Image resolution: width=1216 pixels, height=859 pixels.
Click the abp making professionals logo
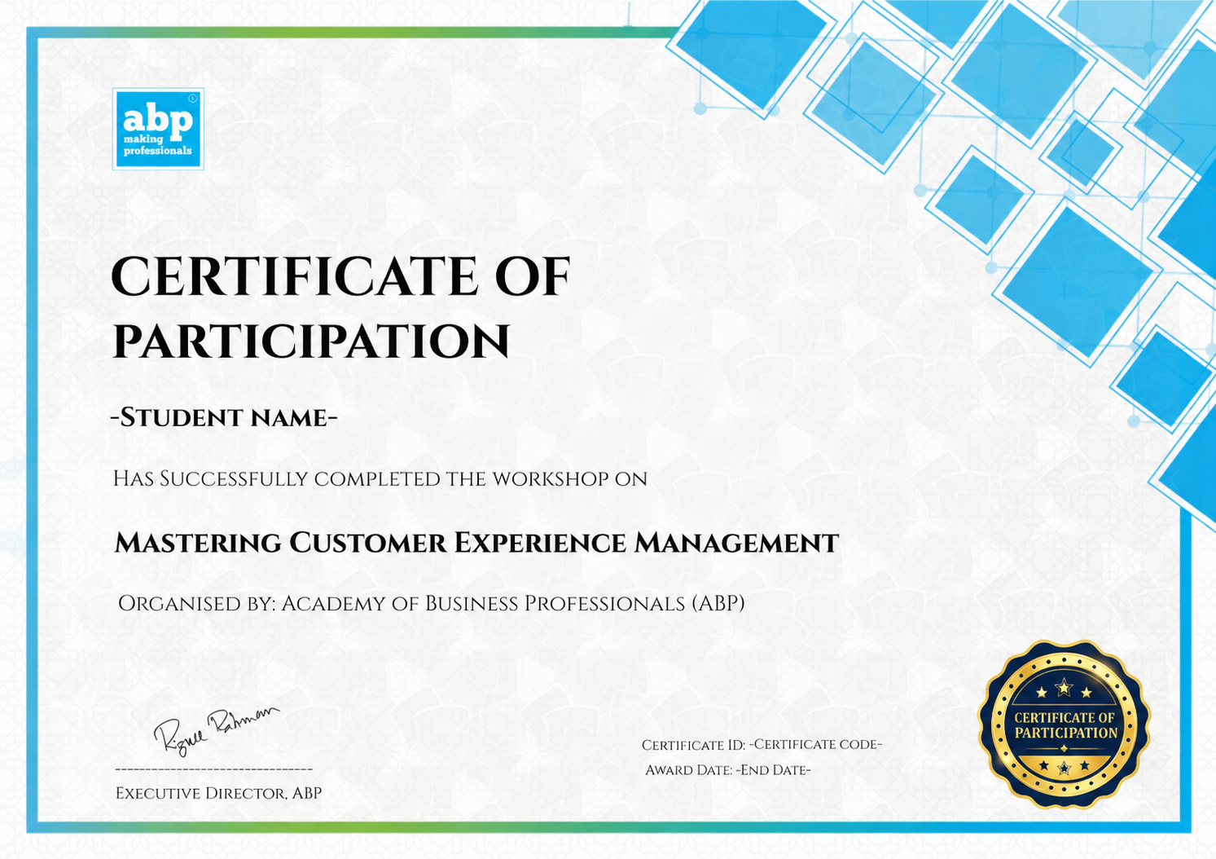coord(158,129)
